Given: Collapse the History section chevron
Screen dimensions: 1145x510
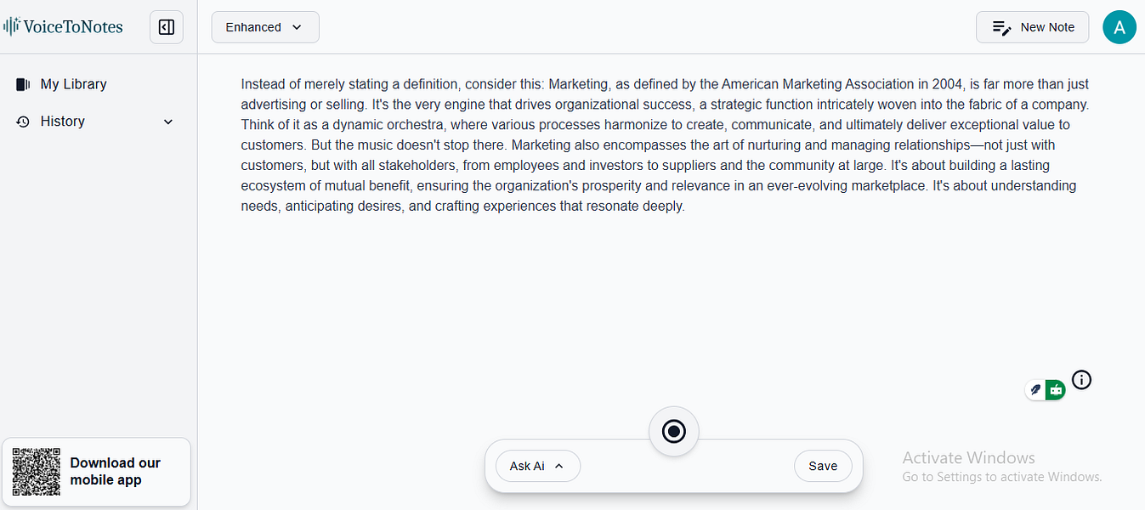Looking at the screenshot, I should [167, 122].
